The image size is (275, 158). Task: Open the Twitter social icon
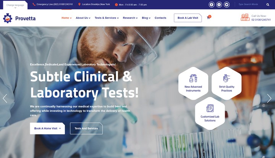pos(226,4)
